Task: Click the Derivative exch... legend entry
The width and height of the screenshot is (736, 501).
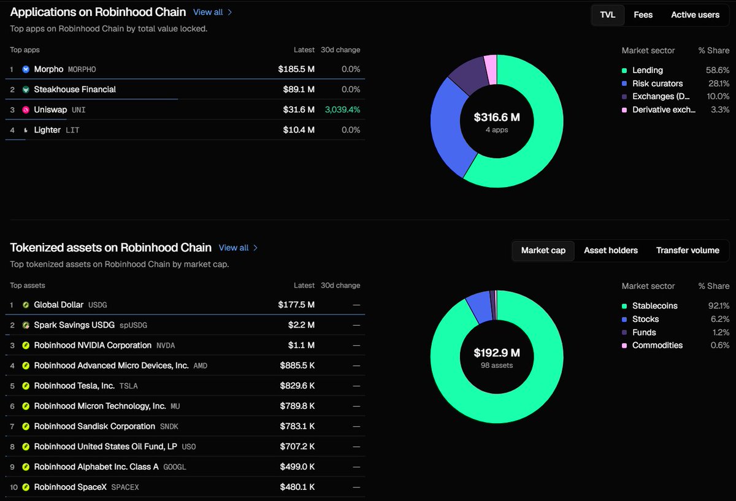Action: [675, 110]
